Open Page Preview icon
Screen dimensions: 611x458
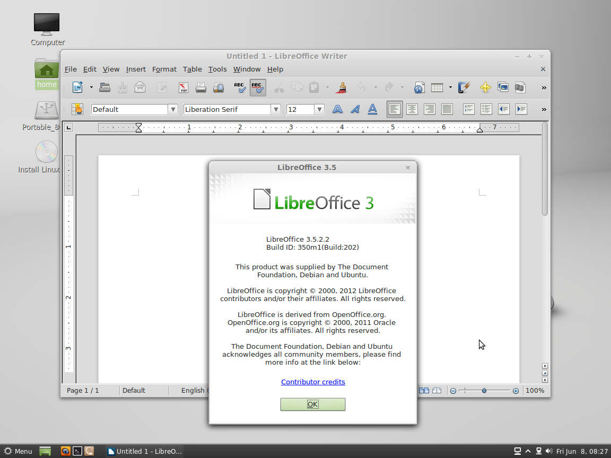(219, 87)
